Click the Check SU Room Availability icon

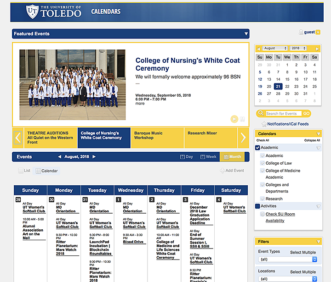point(262,214)
